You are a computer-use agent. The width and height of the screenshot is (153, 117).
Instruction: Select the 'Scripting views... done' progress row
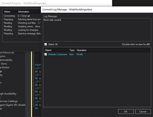tap(22, 26)
